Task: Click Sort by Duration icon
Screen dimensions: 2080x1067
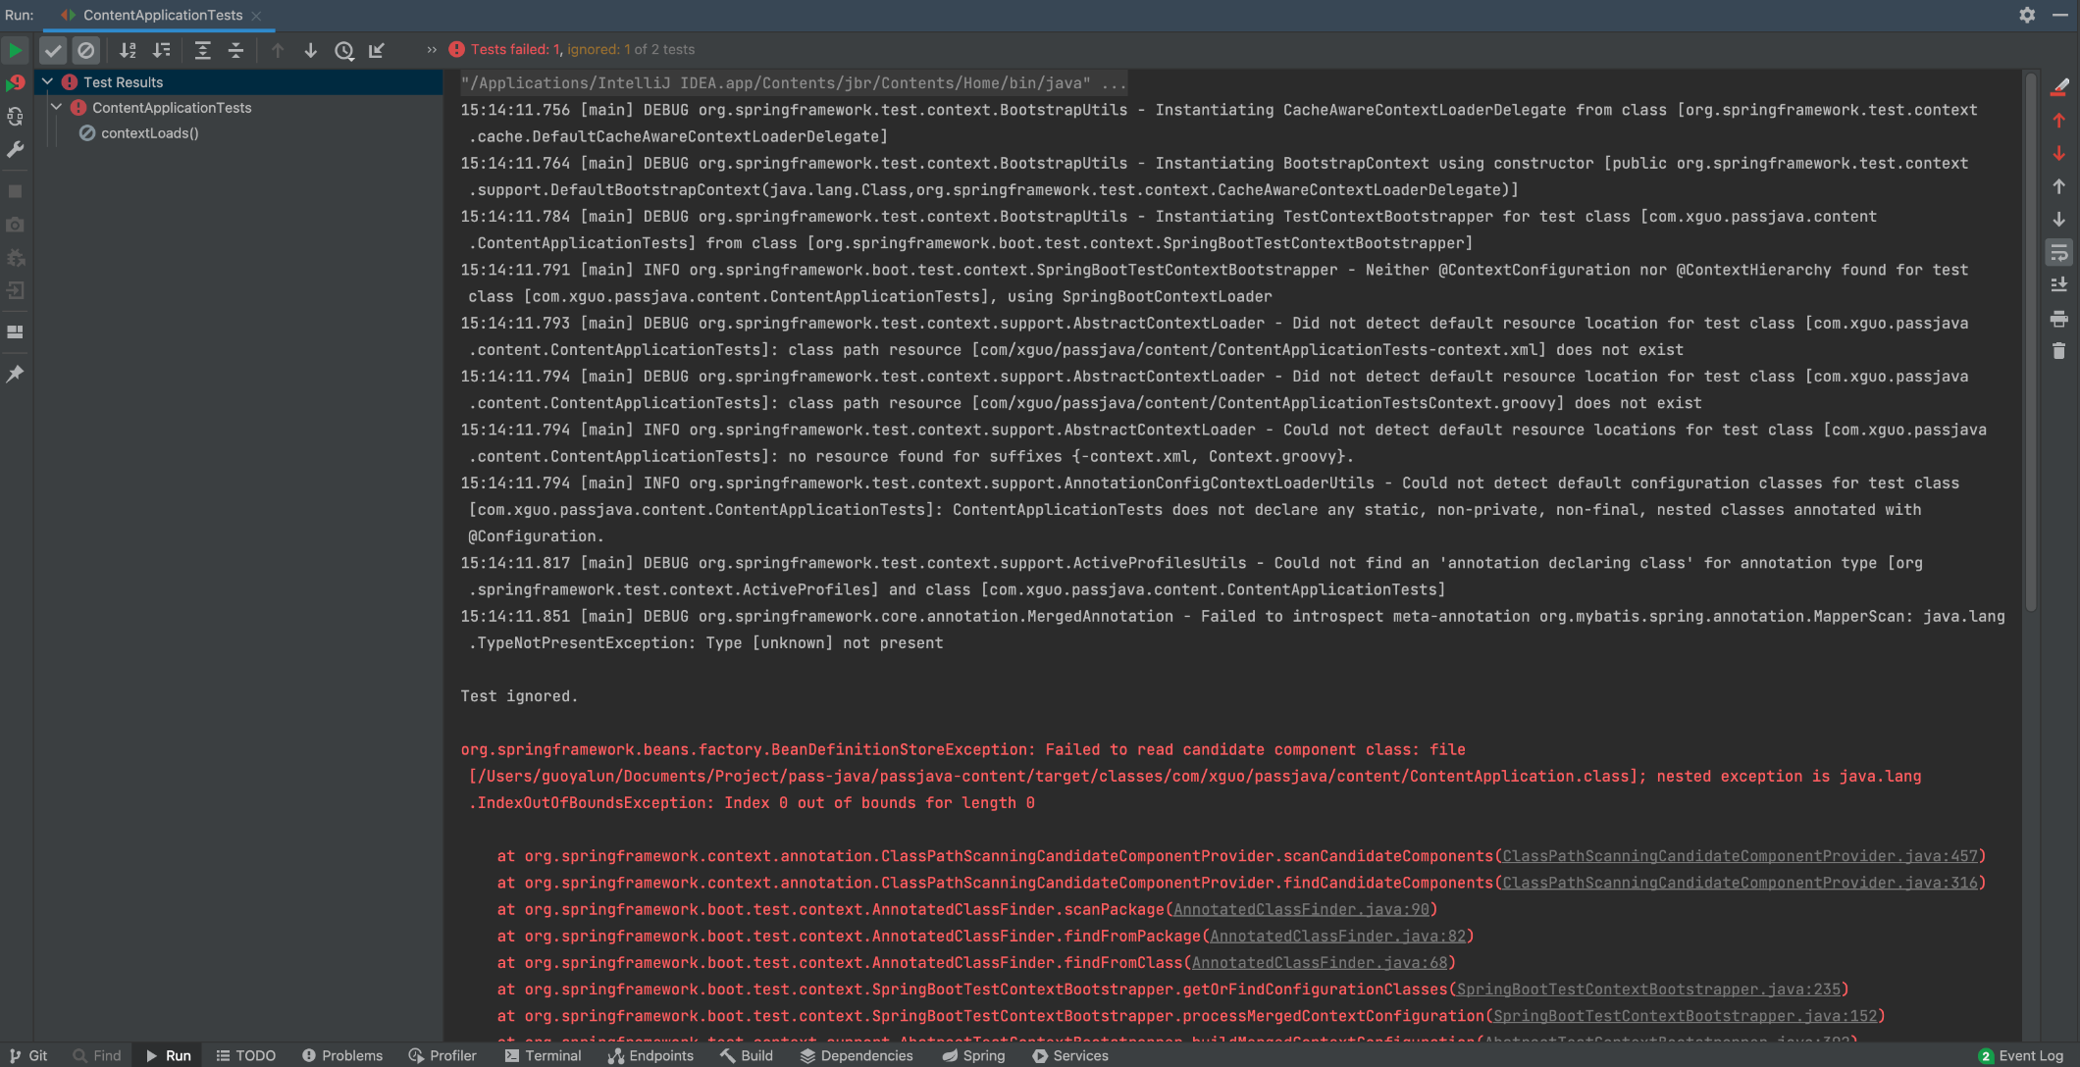Action: click(161, 50)
